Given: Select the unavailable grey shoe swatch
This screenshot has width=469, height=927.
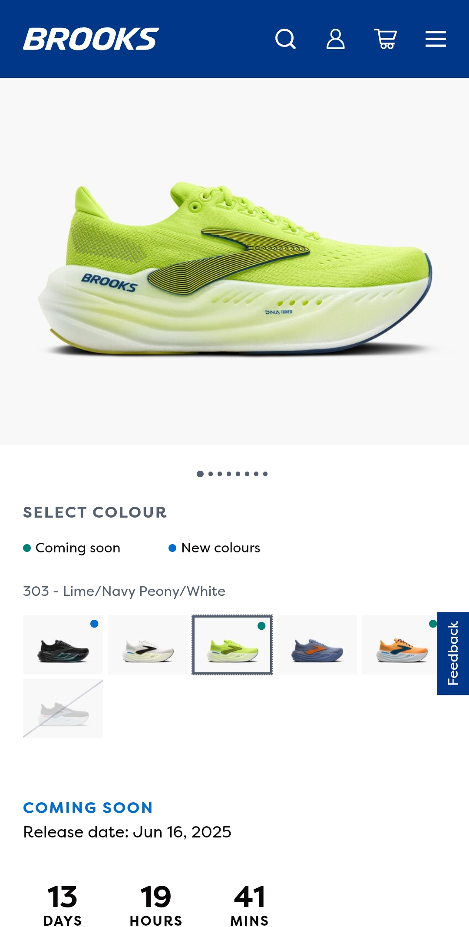Looking at the screenshot, I should [x=63, y=709].
